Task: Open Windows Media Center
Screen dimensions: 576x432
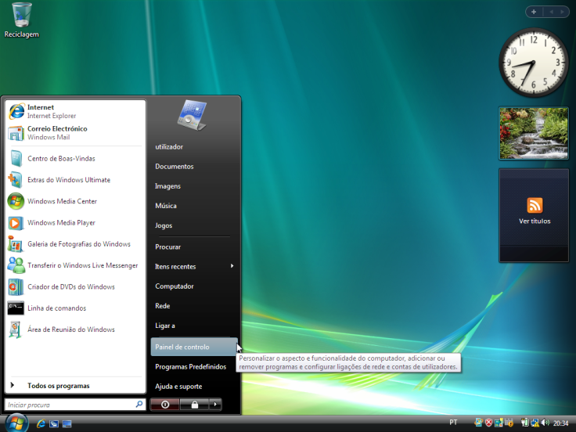Action: point(61,201)
